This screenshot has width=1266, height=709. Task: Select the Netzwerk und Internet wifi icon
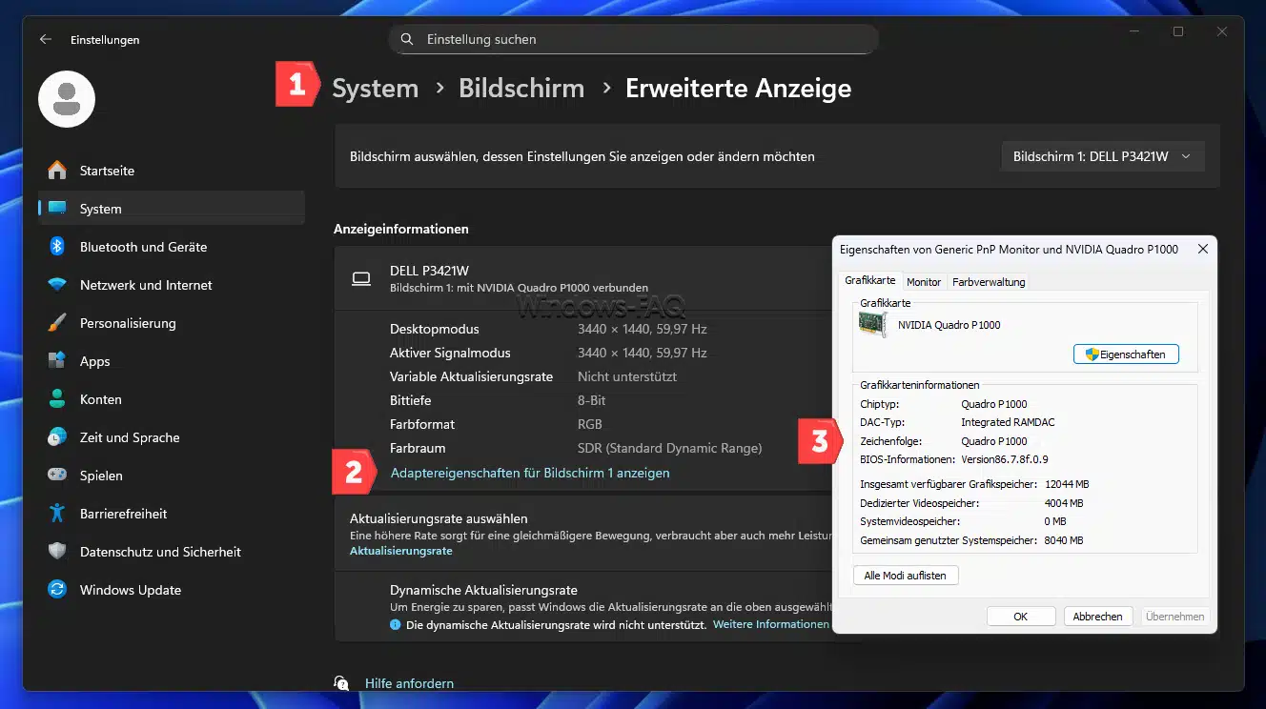coord(57,285)
